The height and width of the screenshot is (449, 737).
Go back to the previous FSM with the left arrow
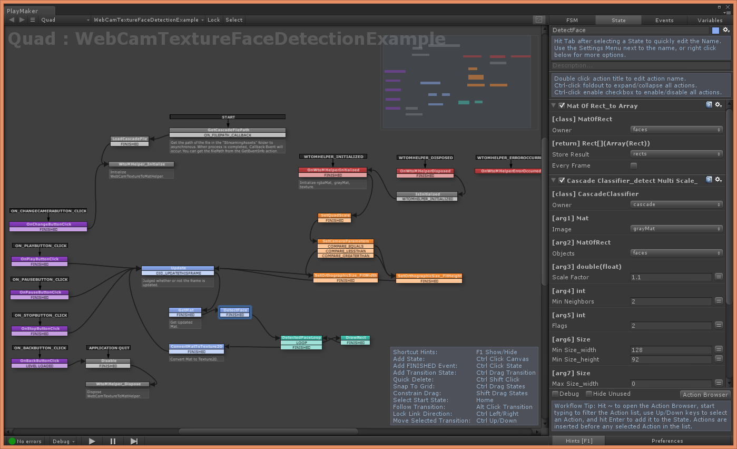pos(12,20)
